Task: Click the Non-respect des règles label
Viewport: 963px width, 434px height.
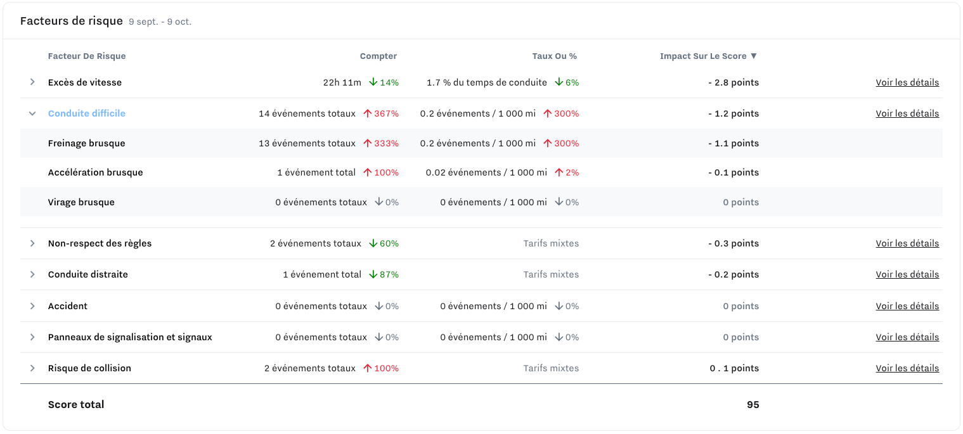Action: tap(100, 243)
